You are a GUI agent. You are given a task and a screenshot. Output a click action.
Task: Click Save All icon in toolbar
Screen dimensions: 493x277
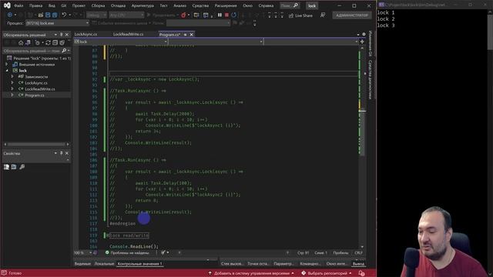55,15
